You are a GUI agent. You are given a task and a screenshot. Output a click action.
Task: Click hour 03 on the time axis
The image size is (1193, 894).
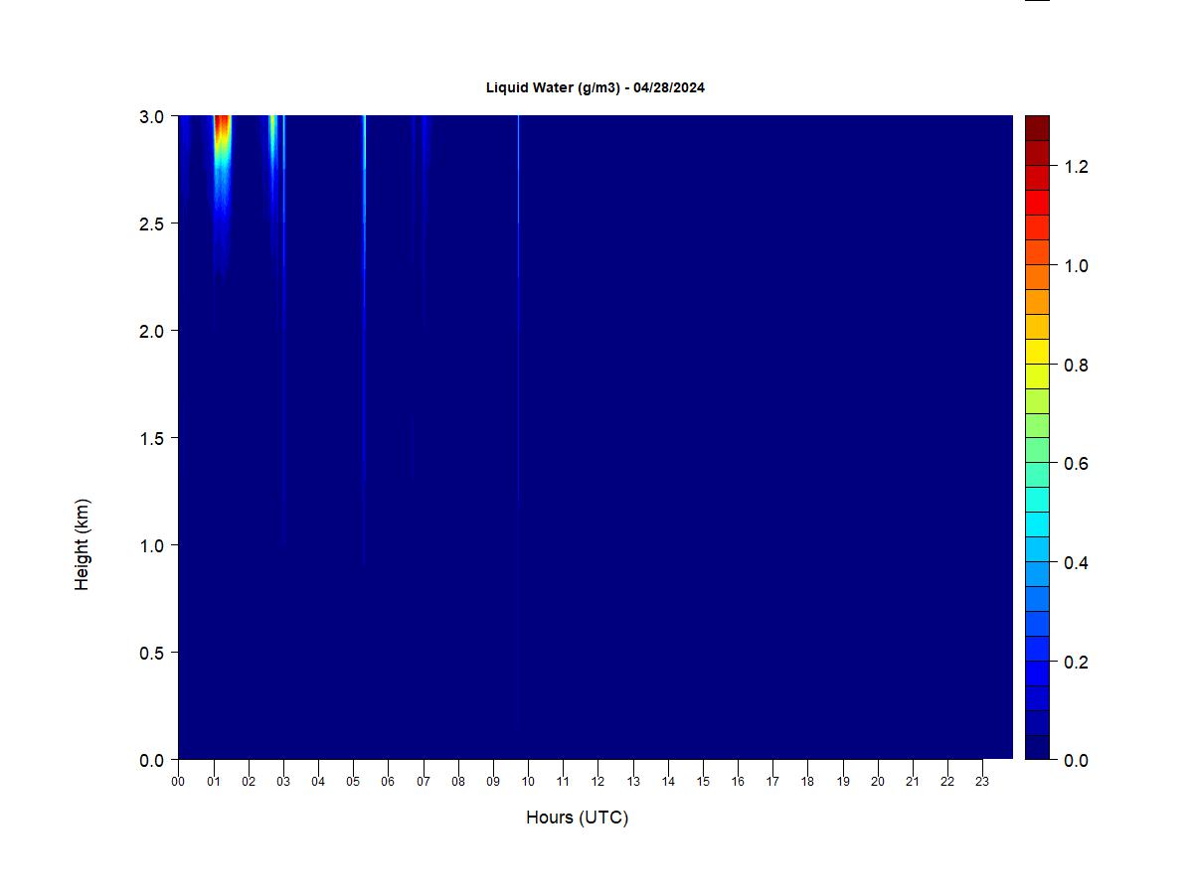tap(283, 782)
